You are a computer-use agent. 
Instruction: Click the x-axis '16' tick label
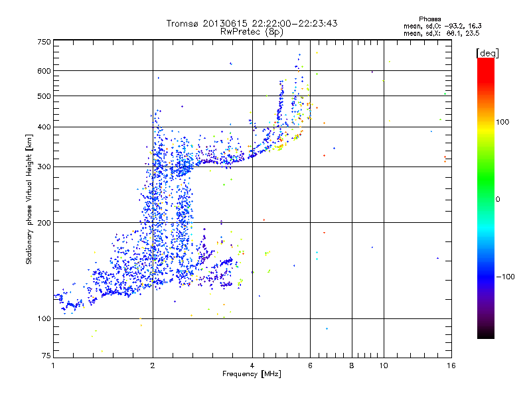click(x=451, y=365)
